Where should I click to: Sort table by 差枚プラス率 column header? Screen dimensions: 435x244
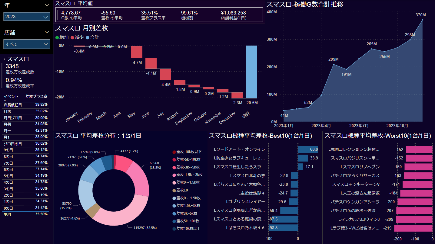point(36,97)
